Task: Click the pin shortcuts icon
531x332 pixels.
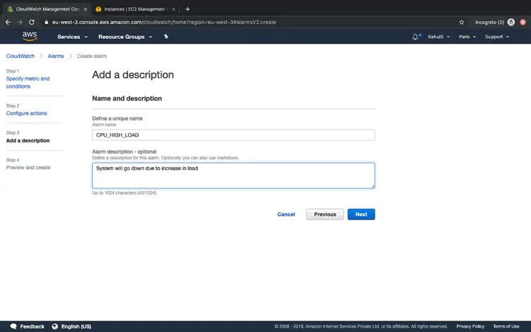Action: click(166, 36)
